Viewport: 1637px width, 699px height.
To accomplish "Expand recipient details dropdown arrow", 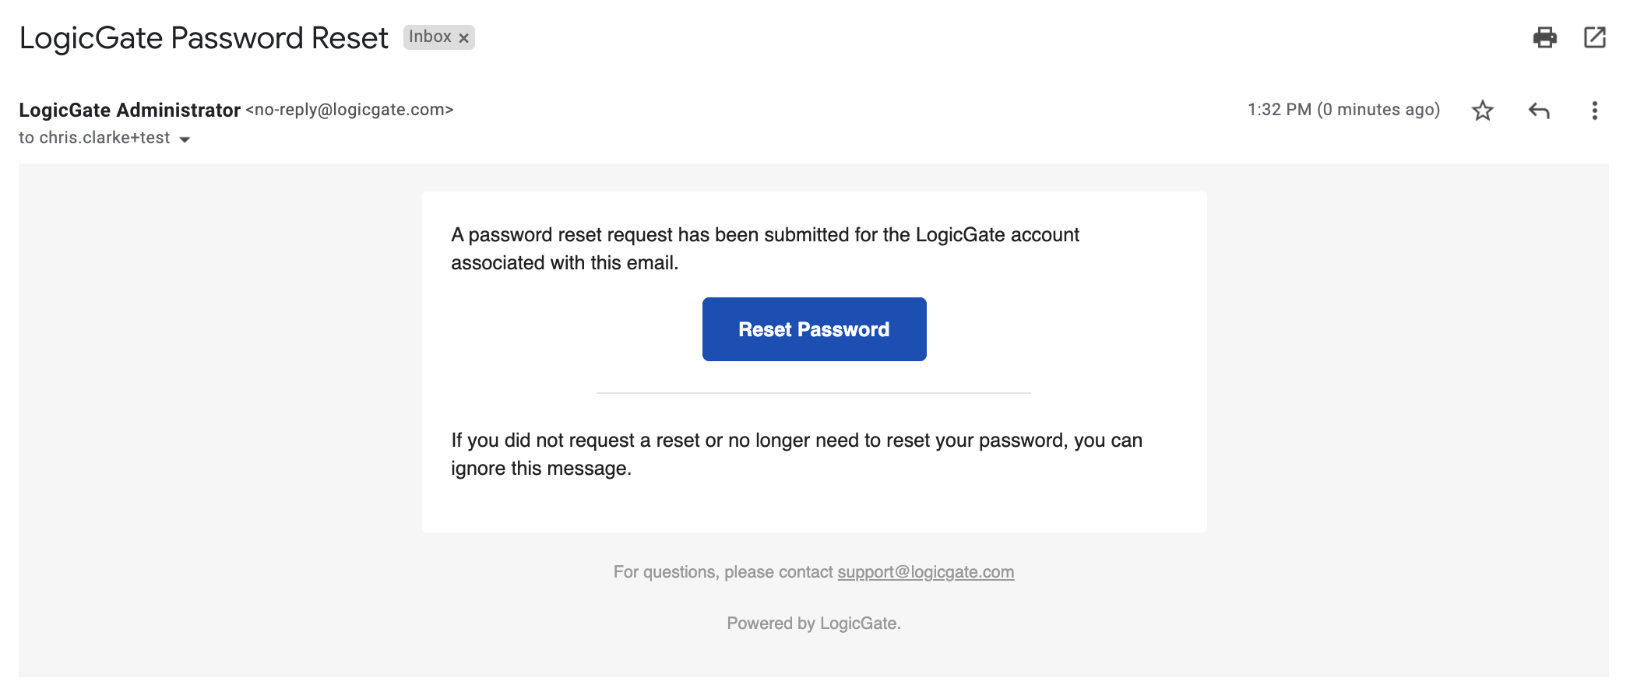I will [185, 139].
